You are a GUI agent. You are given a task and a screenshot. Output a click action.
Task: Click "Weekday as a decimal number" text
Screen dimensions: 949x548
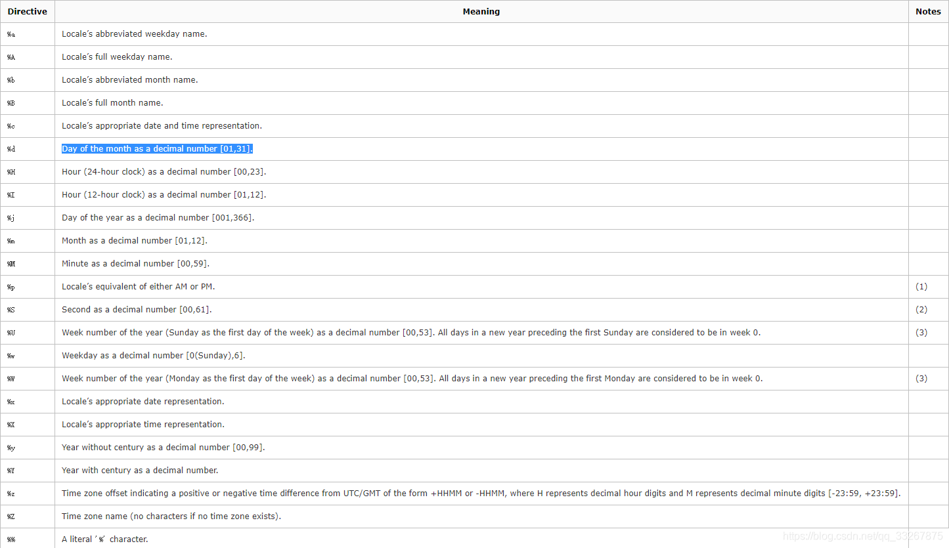pos(154,356)
